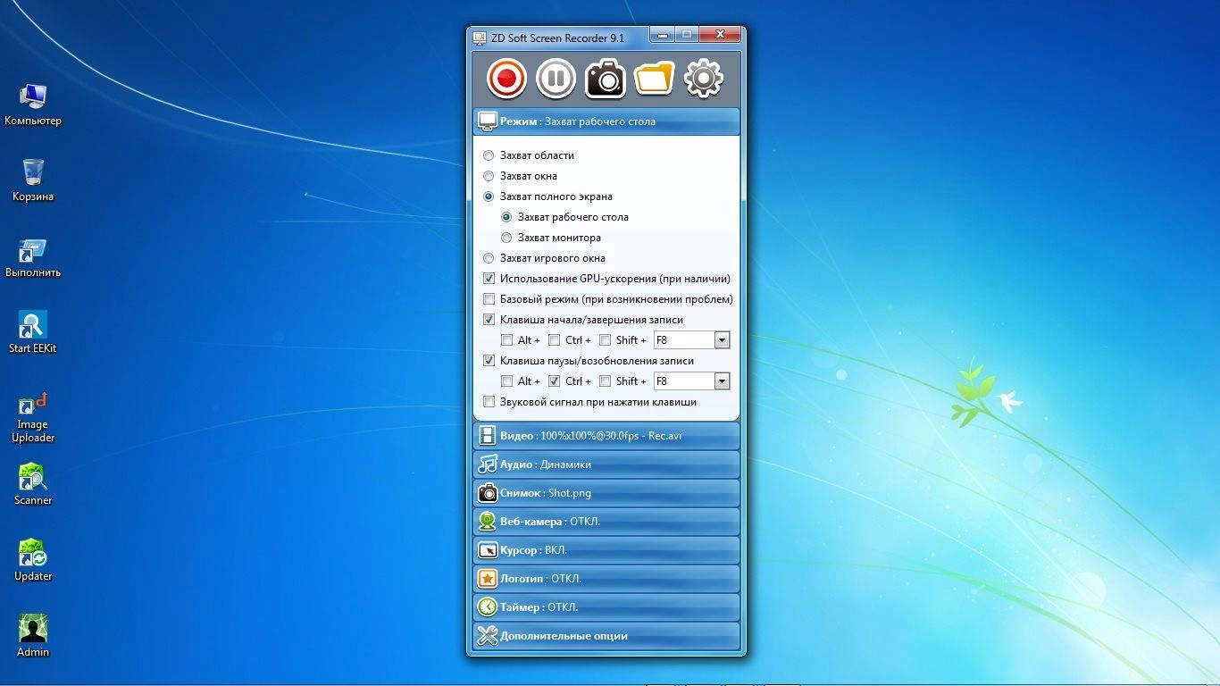The width and height of the screenshot is (1220, 686).
Task: Check Alt+ for start/stop record hotkey
Action: point(506,340)
